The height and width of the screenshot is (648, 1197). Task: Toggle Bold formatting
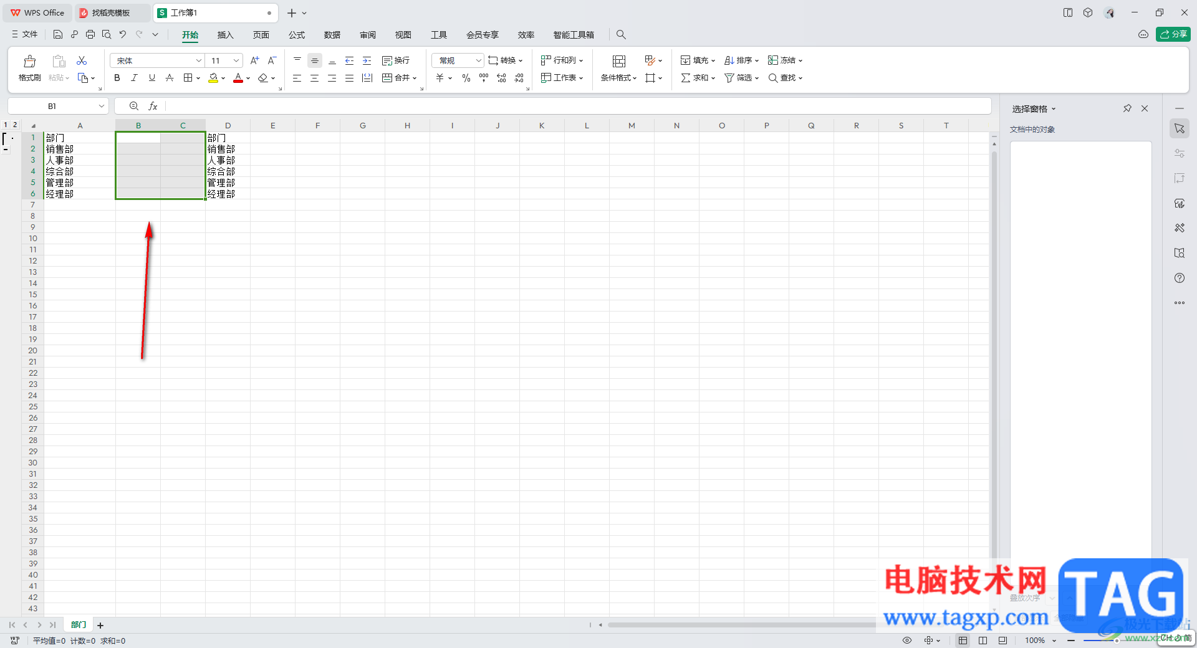tap(117, 78)
